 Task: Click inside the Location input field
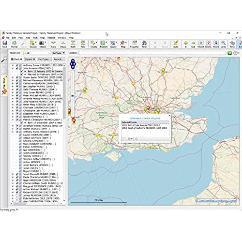tap(152, 53)
